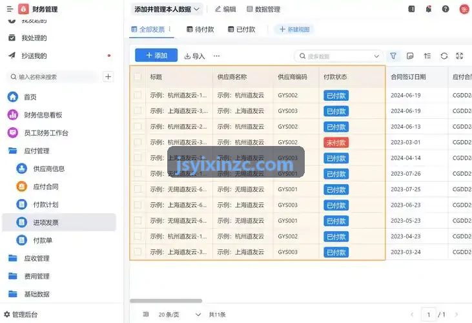Open the more options ellipsis next to 导入
The width and height of the screenshot is (472, 323).
[216, 56]
